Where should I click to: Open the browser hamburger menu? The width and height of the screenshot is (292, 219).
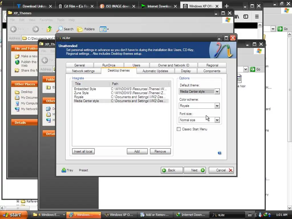point(257,17)
